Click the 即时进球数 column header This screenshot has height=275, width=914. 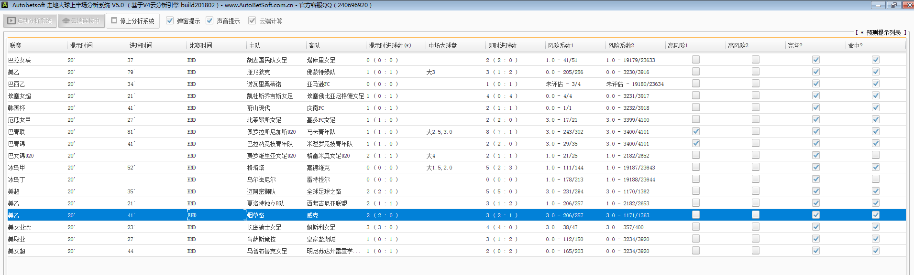pos(502,45)
